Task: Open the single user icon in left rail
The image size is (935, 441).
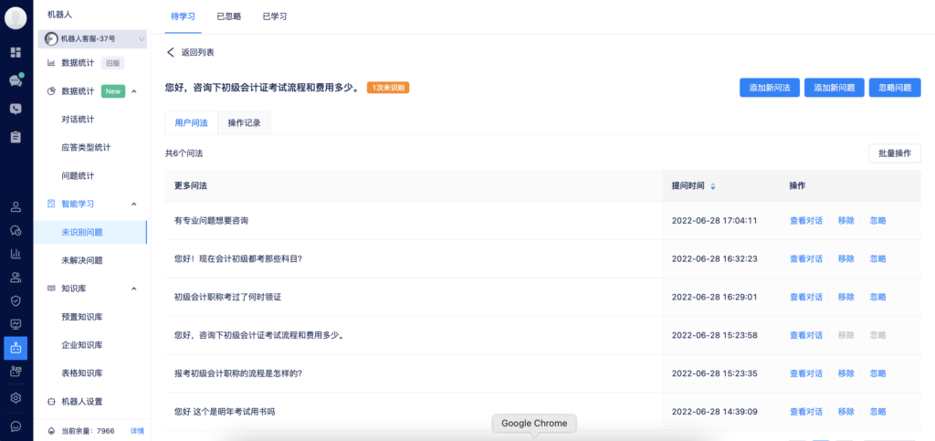Action: (x=16, y=207)
